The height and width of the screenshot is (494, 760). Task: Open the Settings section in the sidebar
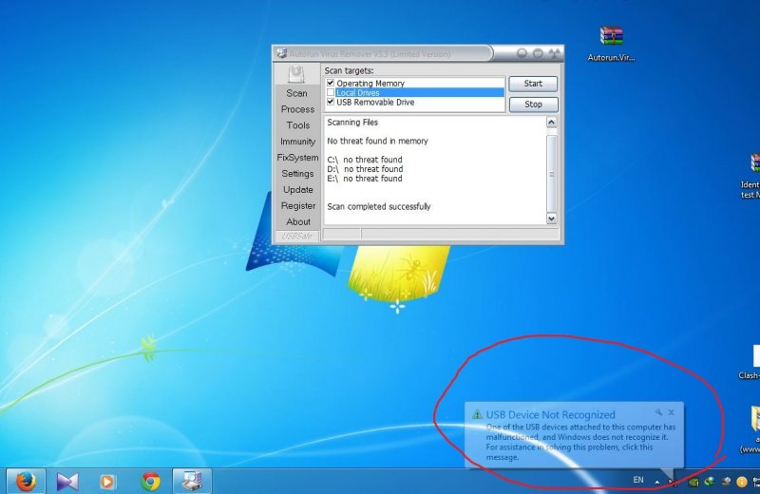pyautogui.click(x=297, y=173)
